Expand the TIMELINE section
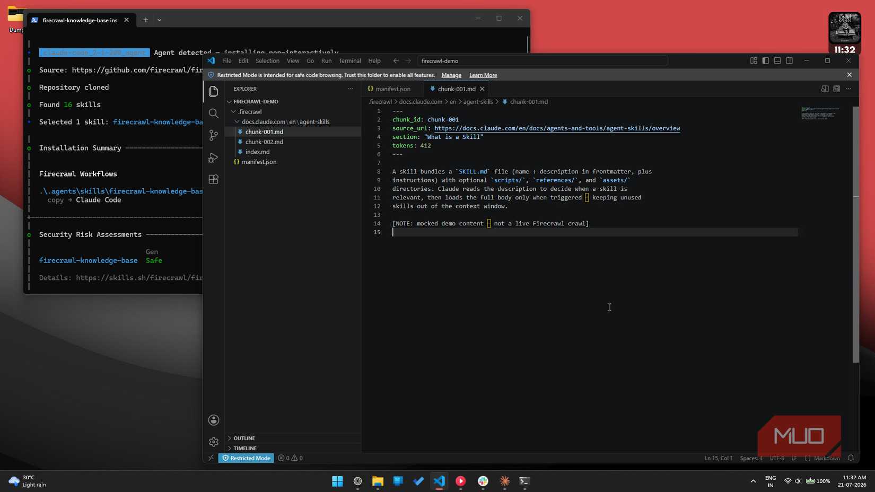The height and width of the screenshot is (492, 875). click(293, 449)
